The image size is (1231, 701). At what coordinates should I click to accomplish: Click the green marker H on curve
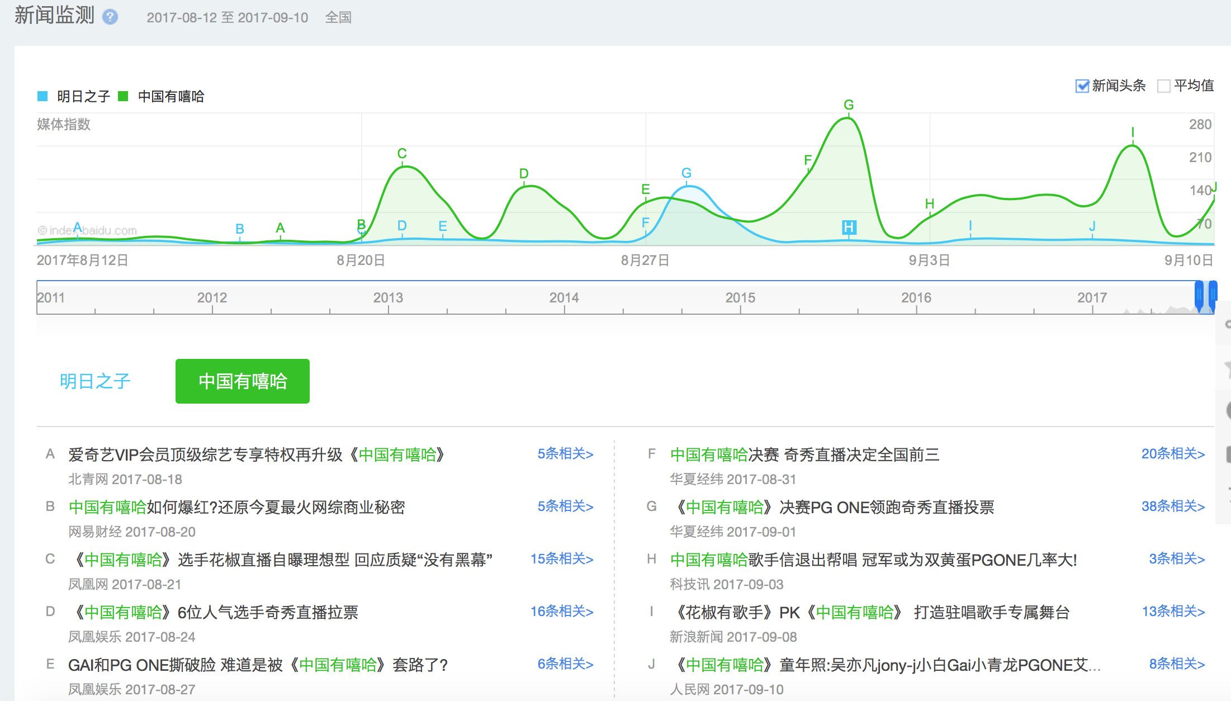coord(930,203)
